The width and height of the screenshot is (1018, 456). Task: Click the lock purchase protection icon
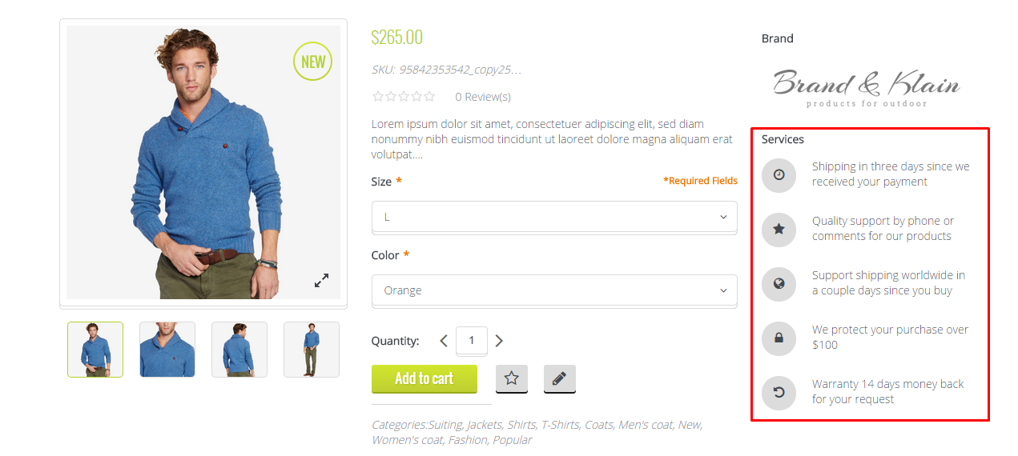tap(779, 338)
